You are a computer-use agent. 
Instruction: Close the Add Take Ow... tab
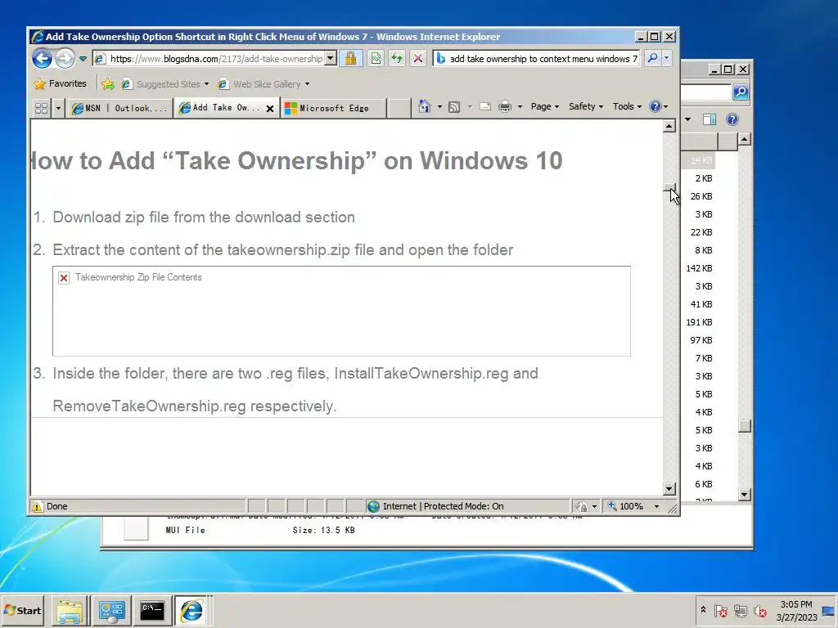[x=270, y=109]
